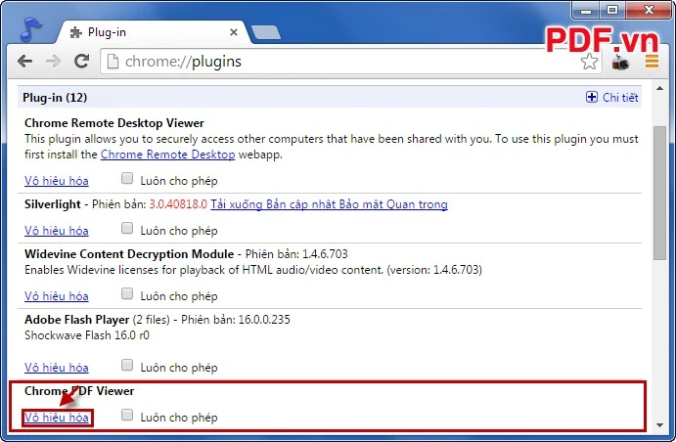
Task: Maximize the Chrome window
Action: 612,10
